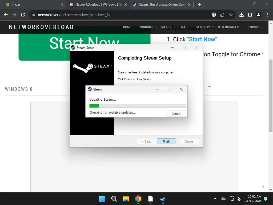Click the muted volume tray icon
Viewport: 273px width, 205px height.
click(239, 199)
